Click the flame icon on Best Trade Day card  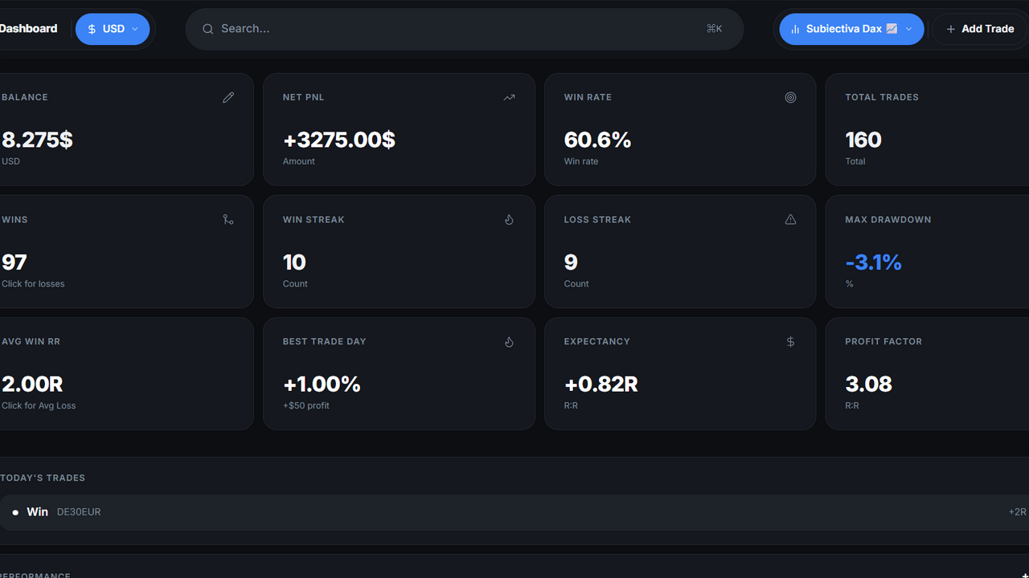coord(509,342)
